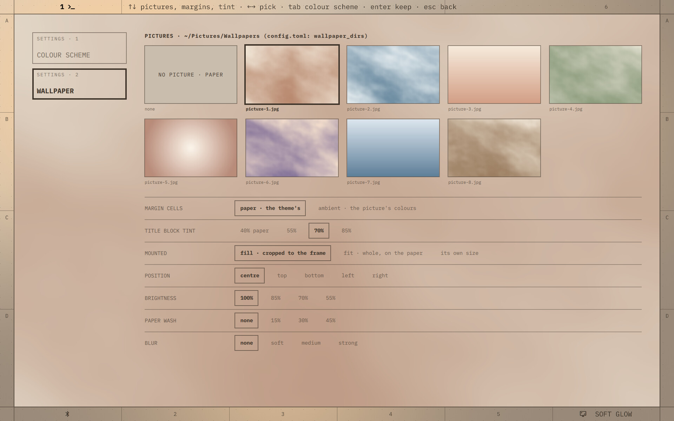
Task: Select fit whole on the paper mounting
Action: click(x=383, y=253)
